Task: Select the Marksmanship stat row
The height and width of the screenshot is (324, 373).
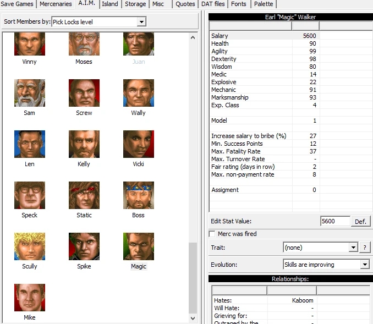Action: (264, 97)
